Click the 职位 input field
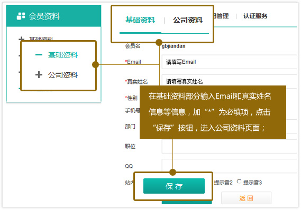Viewport: 301px width, 210px height. [x=229, y=146]
